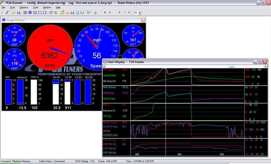Image resolution: width=271 pixels, height=164 pixels.
Task: Open the Scan menu
Action: [13, 7]
